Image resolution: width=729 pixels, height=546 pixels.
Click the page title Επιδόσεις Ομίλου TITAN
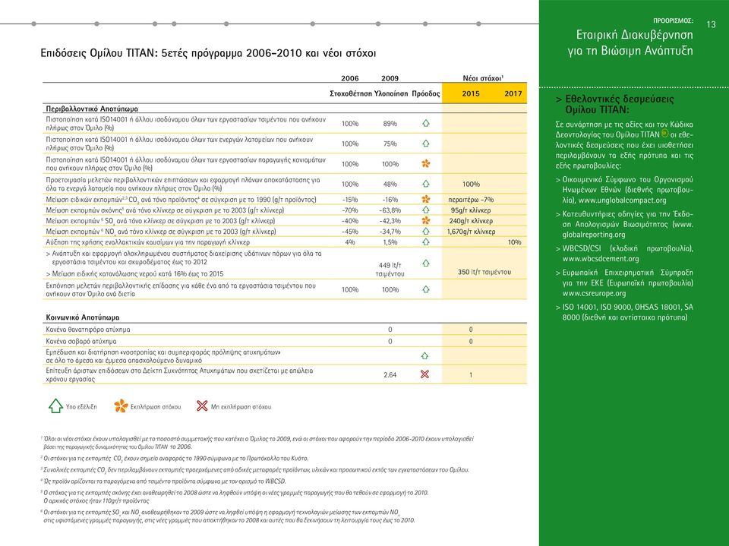click(208, 53)
